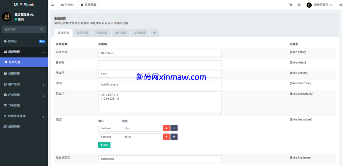Select the 邮件配置 tab
The image size is (342, 166).
click(82, 33)
